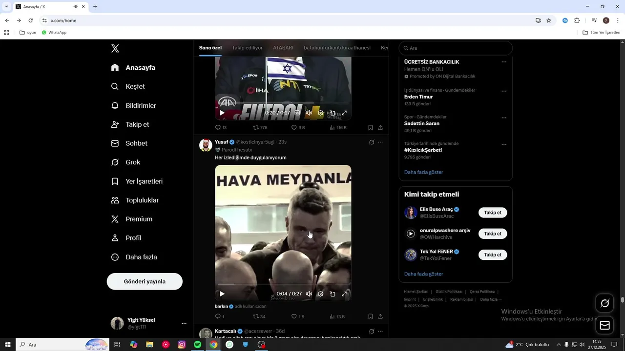Open more options on Kartacalı's post
Image resolution: width=625 pixels, height=351 pixels.
click(x=380, y=331)
